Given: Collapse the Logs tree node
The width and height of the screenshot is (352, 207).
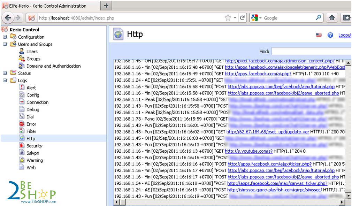Looking at the screenshot, I should click(5, 80).
